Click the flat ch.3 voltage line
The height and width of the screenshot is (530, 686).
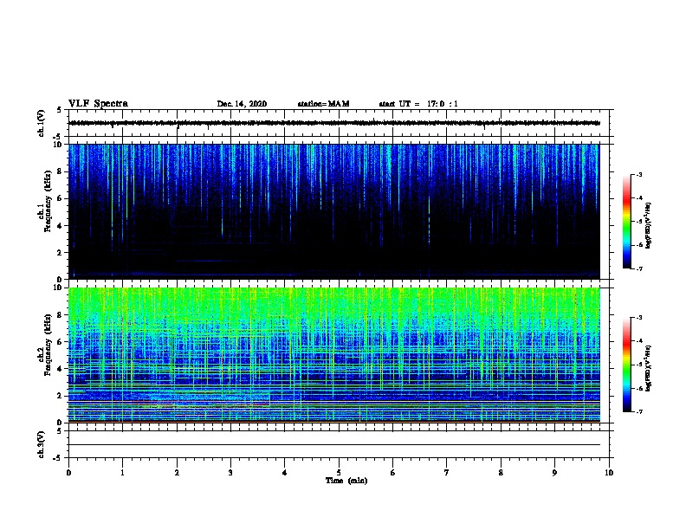point(334,445)
